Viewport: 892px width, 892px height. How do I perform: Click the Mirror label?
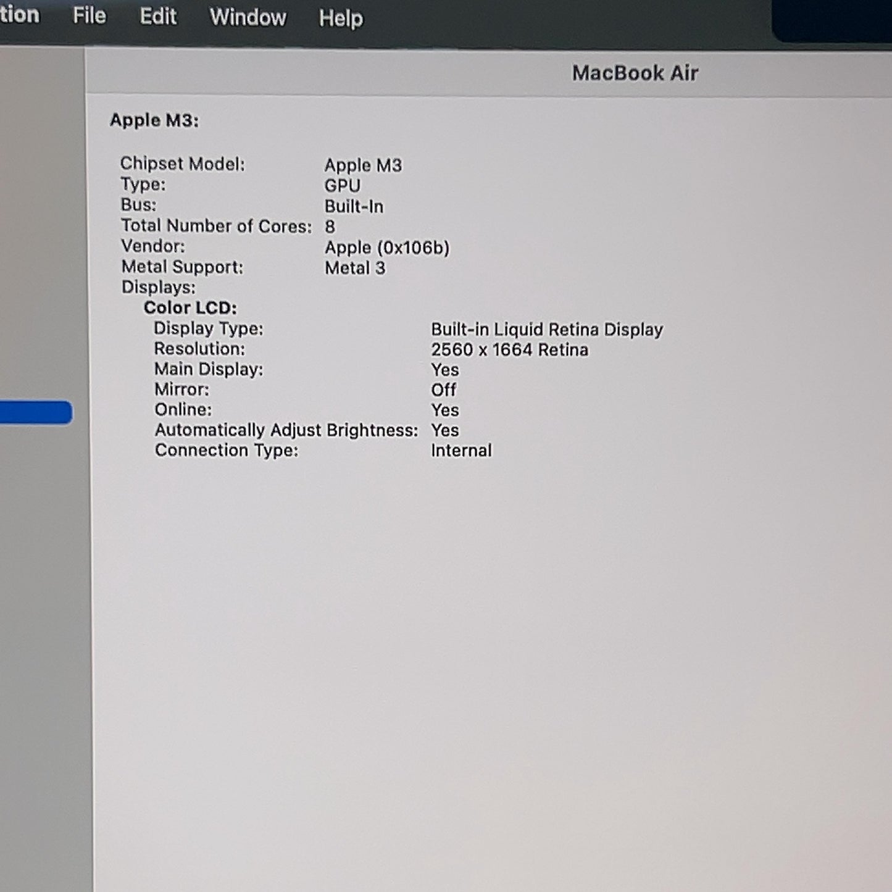click(181, 390)
